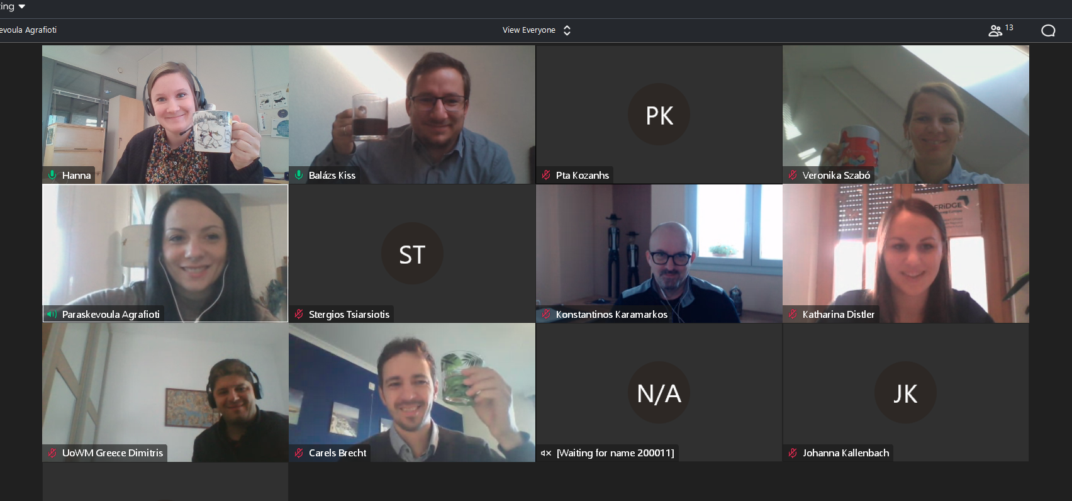Expand the View Everyone layout selector
Image resolution: width=1072 pixels, height=501 pixels.
537,30
